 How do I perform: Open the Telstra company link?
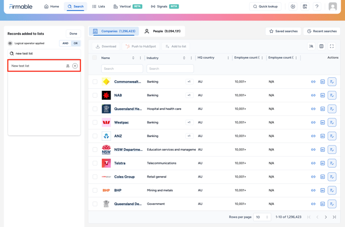[120, 163]
